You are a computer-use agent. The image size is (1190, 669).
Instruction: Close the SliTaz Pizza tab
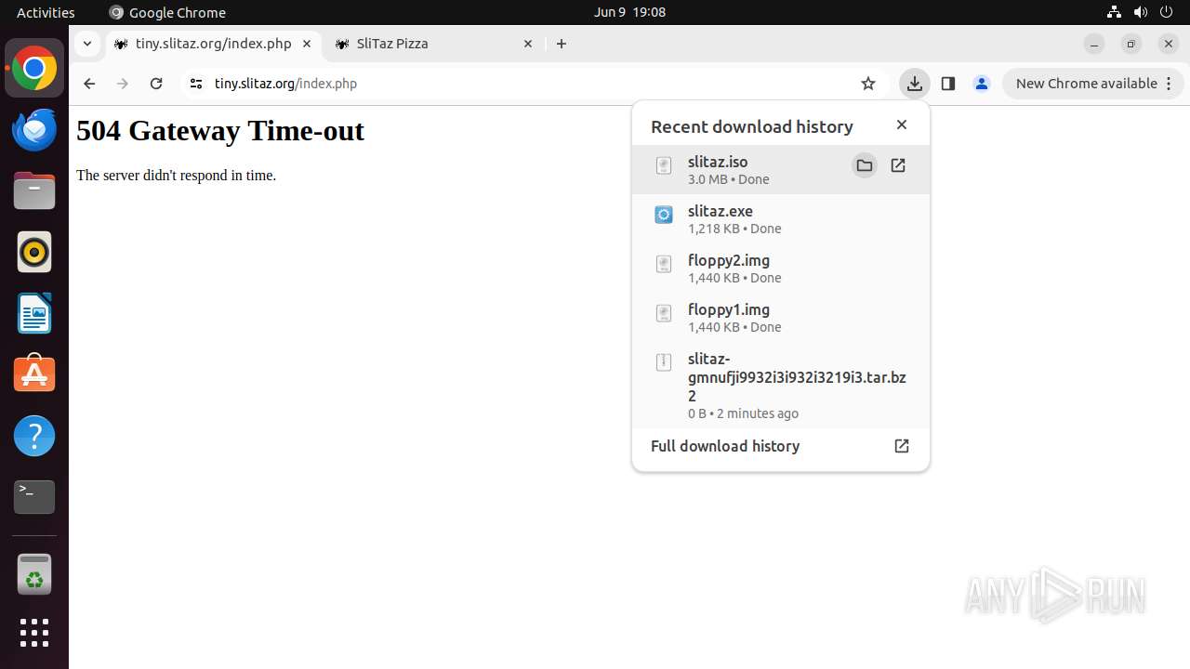528,44
